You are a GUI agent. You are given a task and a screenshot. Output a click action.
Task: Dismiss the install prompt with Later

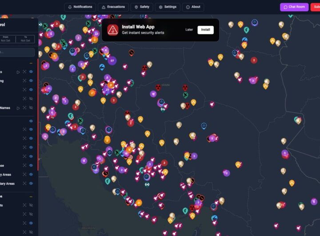(x=189, y=30)
